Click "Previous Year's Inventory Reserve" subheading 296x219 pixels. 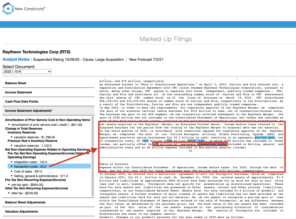(x=32, y=141)
